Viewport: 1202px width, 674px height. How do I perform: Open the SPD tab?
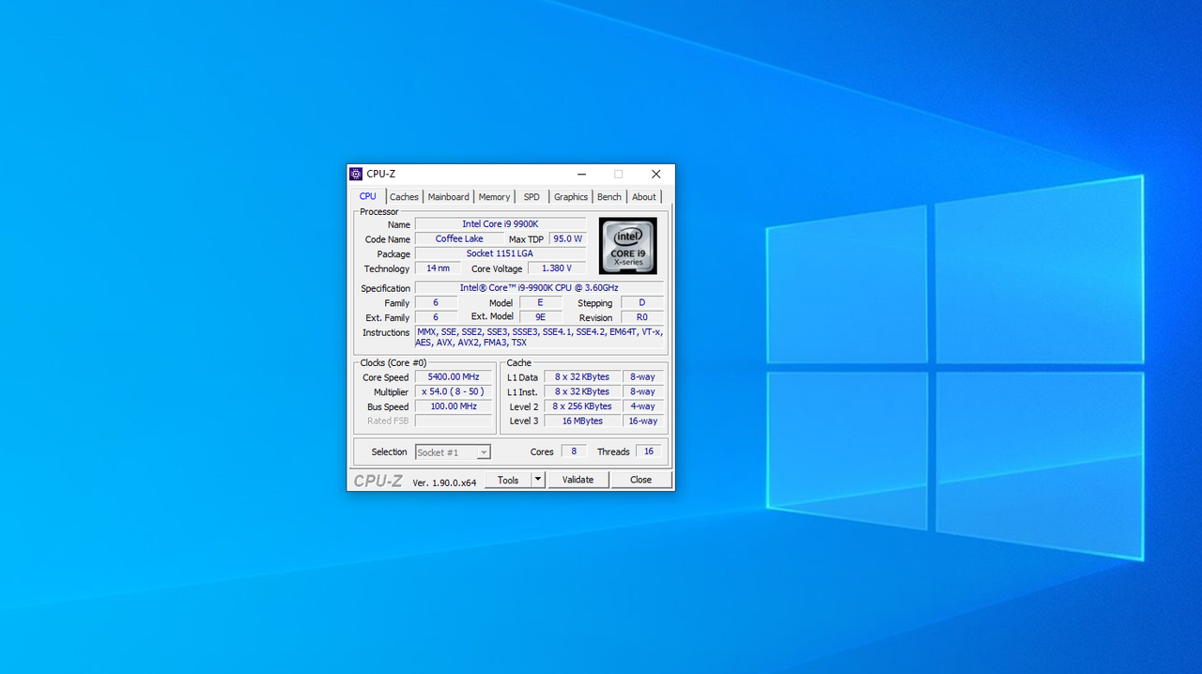click(532, 197)
